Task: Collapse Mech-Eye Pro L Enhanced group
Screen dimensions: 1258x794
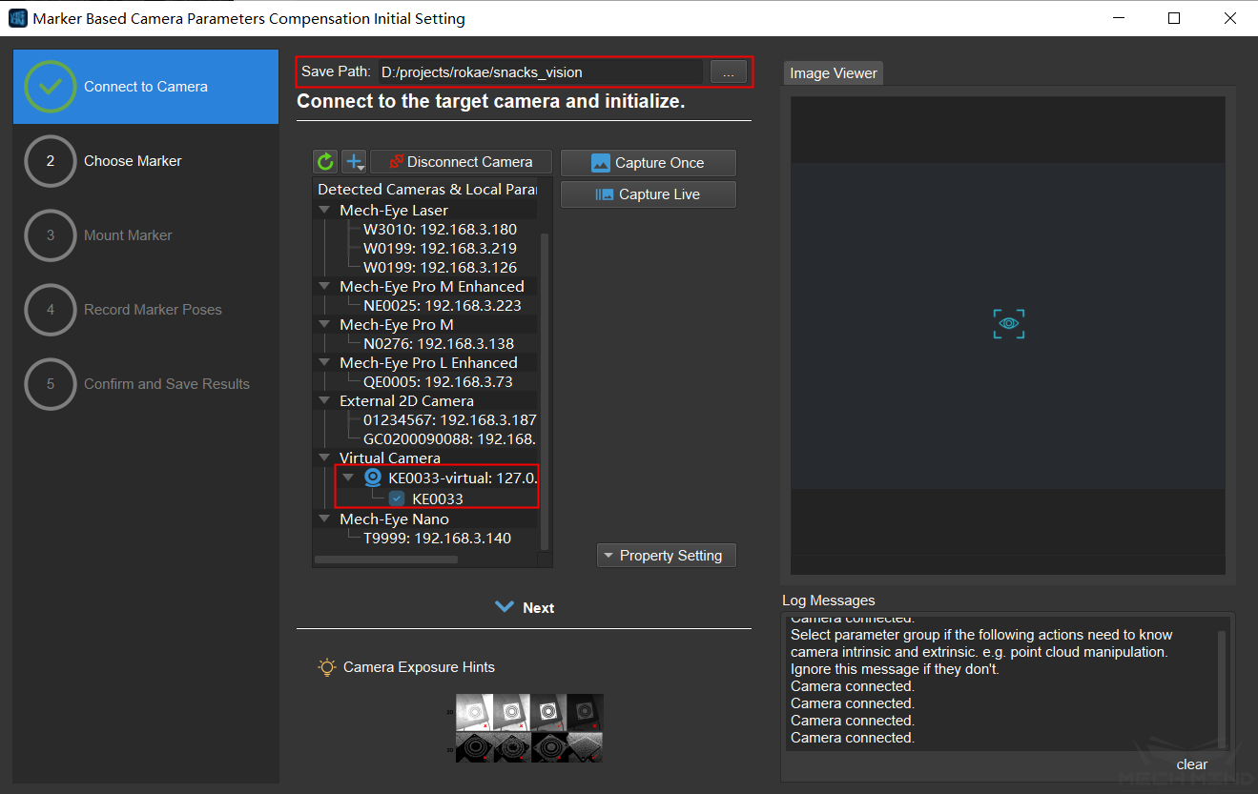Action: [325, 363]
